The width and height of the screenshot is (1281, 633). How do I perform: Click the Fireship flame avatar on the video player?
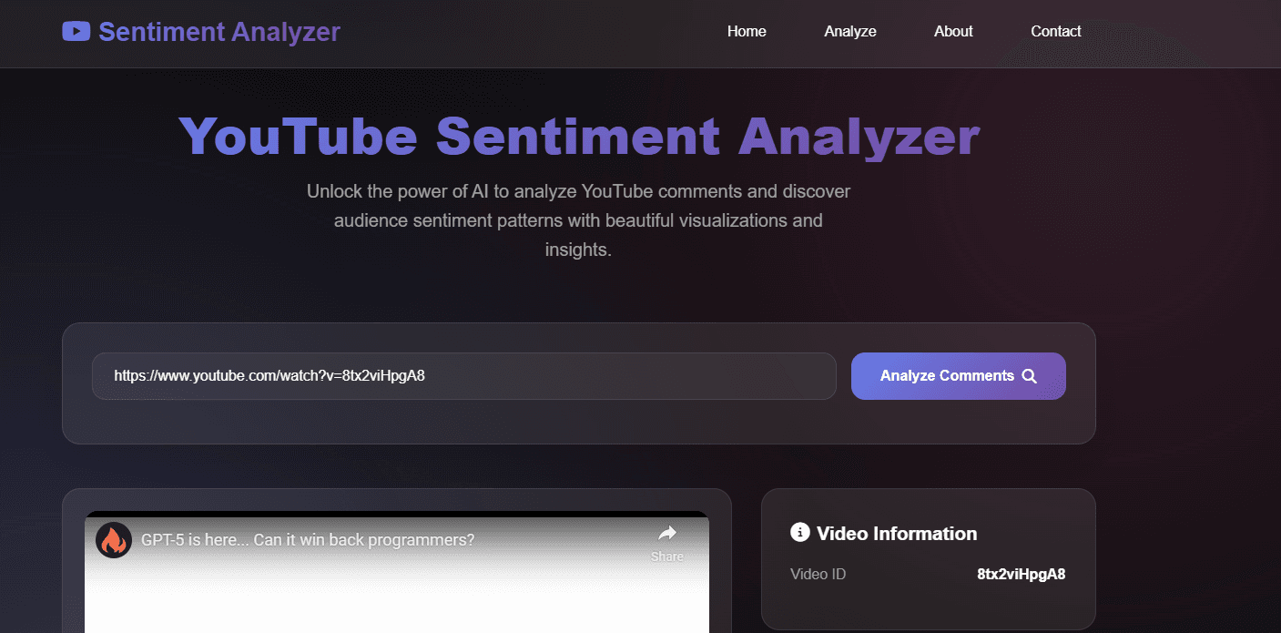click(113, 539)
